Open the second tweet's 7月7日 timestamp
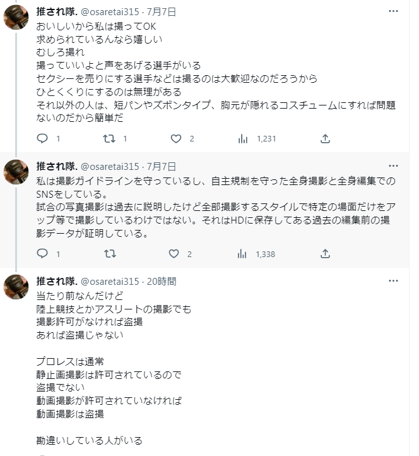 (162, 166)
